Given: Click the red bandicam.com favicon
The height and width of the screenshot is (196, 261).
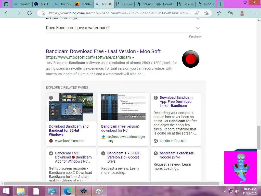Looking at the screenshot, I should click(51, 141).
